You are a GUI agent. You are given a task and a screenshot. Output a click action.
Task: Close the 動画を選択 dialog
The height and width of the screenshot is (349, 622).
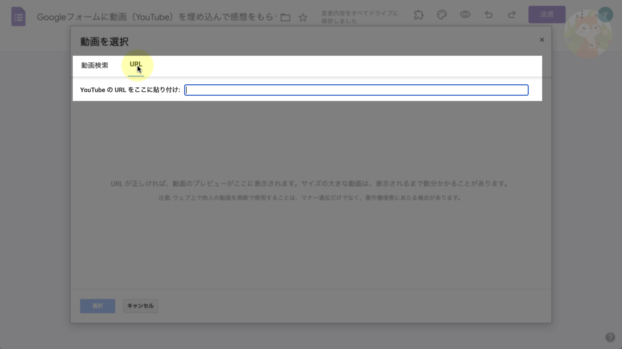(x=542, y=40)
